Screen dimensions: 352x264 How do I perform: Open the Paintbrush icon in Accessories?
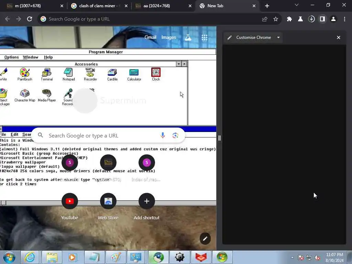point(25,74)
